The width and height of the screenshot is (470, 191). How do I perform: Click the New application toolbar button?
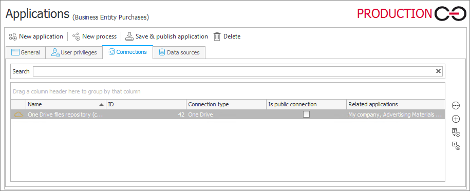[x=36, y=36]
